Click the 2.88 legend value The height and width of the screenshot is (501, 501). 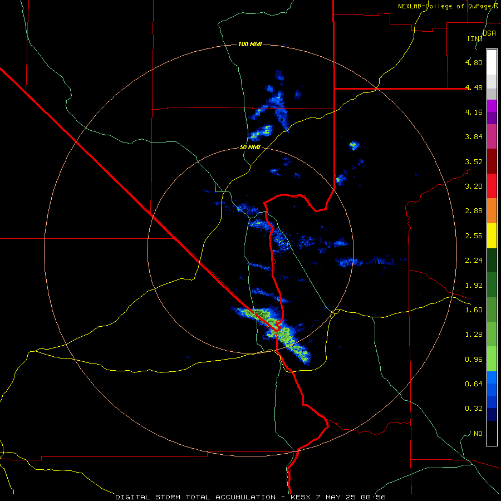click(x=474, y=210)
